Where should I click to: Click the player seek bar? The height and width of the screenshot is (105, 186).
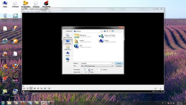[93, 86]
